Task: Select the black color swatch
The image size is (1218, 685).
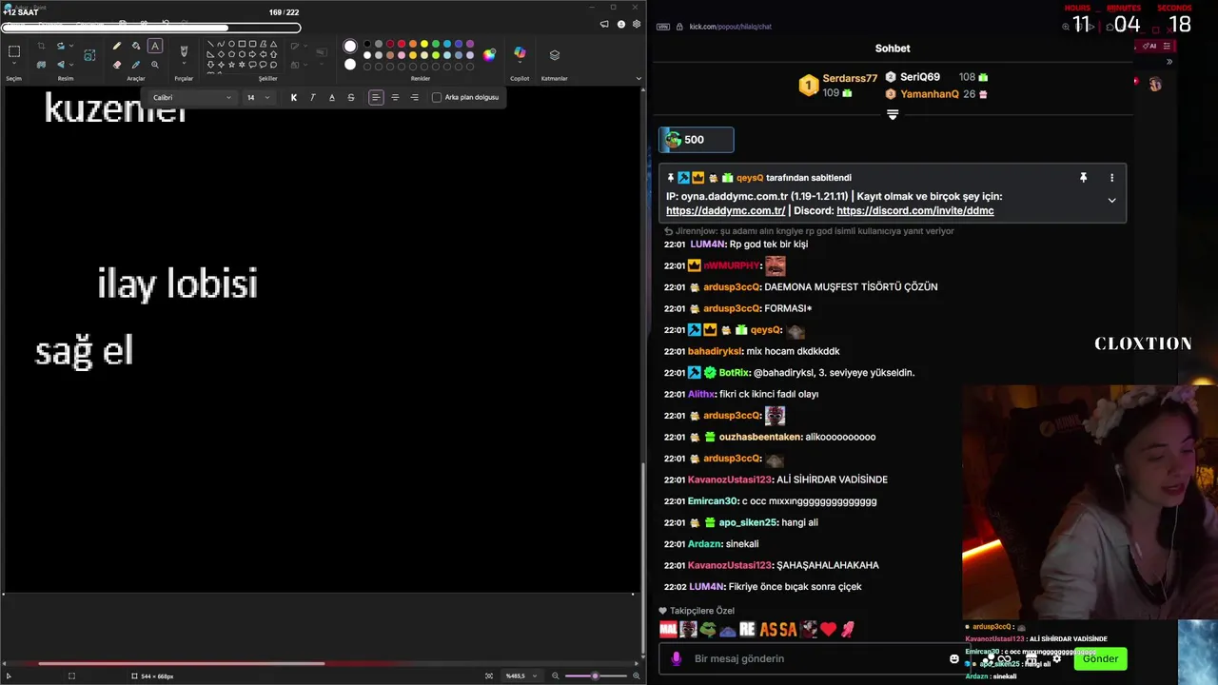Action: [367, 44]
